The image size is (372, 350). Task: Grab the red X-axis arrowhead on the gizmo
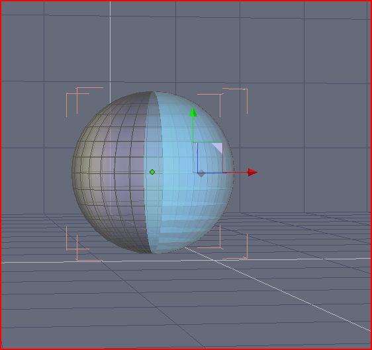(x=253, y=173)
